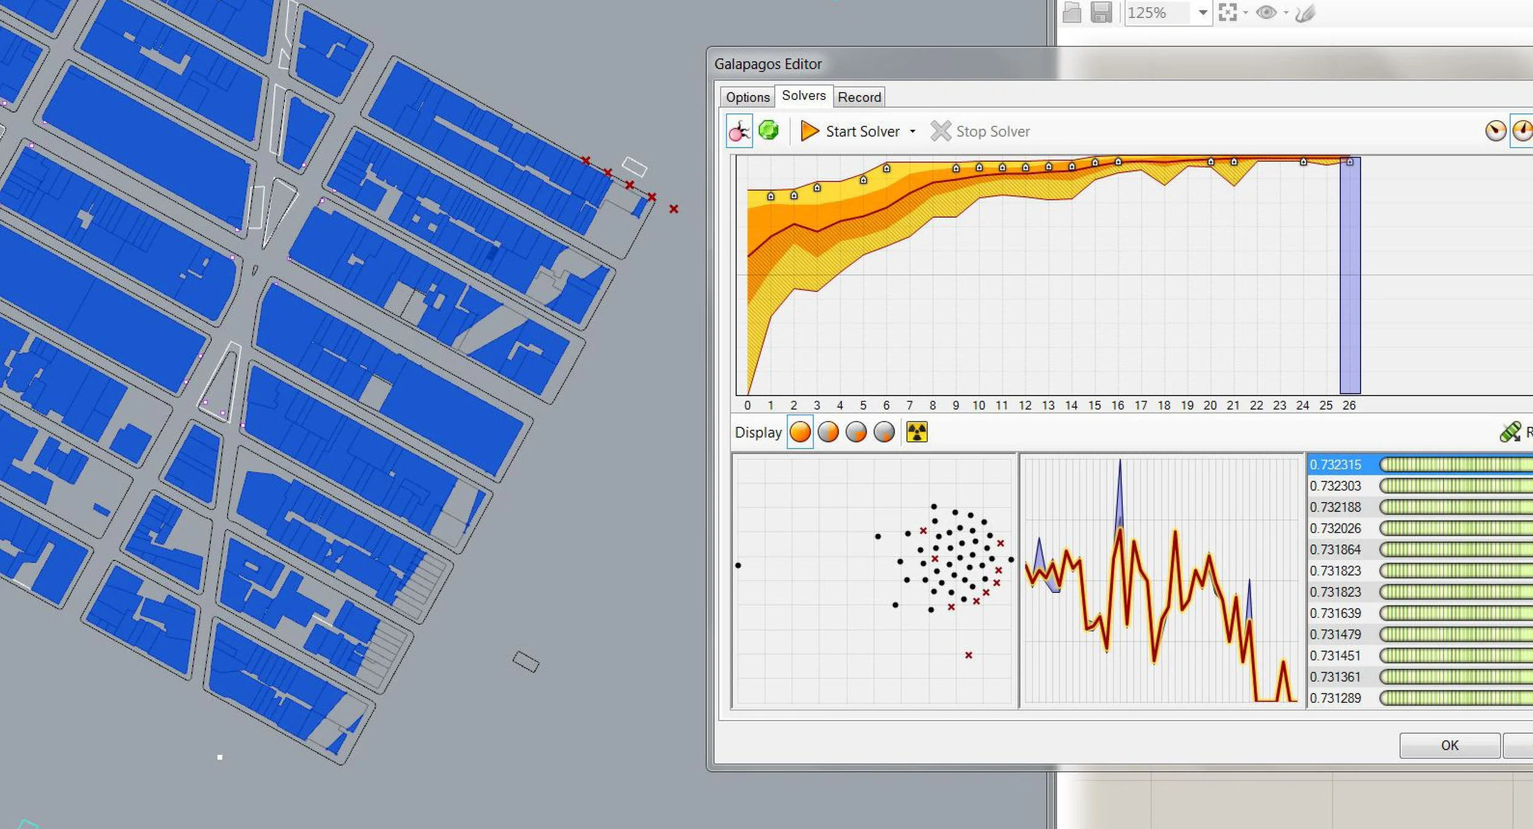Click the genome bar beside 0.732026

pos(1456,528)
